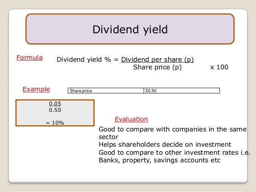Click the Share price table cell
256x192 pixels.
106,91
